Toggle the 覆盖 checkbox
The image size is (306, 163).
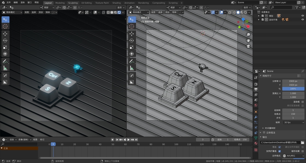(280, 147)
